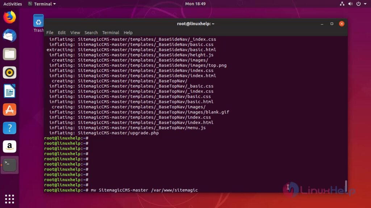371x208 pixels.
Task: Click the mv SitemagicCMS-master command text
Action: pos(144,190)
